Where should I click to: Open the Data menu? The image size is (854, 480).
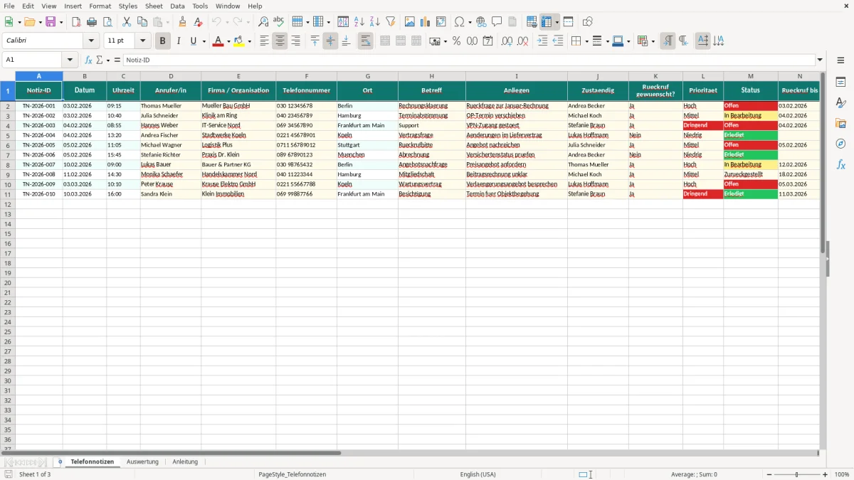(177, 6)
